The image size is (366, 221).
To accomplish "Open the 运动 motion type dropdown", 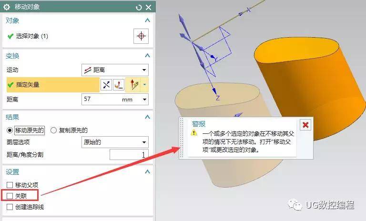I will point(115,70).
